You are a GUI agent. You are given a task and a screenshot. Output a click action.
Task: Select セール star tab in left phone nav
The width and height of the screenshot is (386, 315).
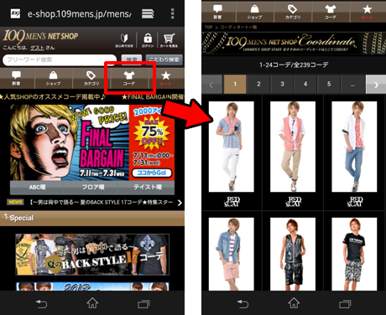[166, 78]
